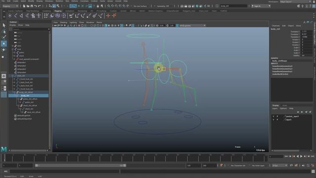The image size is (316, 178).
Task: Toggle visibility V of the top display layer
Action: (x=274, y=117)
